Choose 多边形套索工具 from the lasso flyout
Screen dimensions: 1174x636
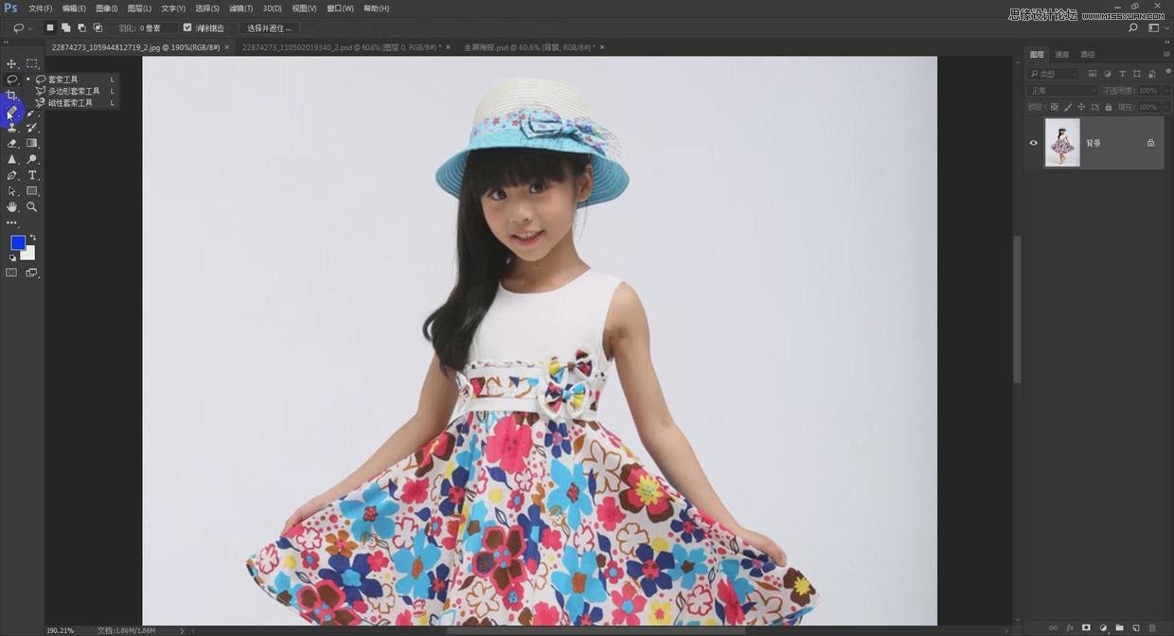(x=74, y=91)
